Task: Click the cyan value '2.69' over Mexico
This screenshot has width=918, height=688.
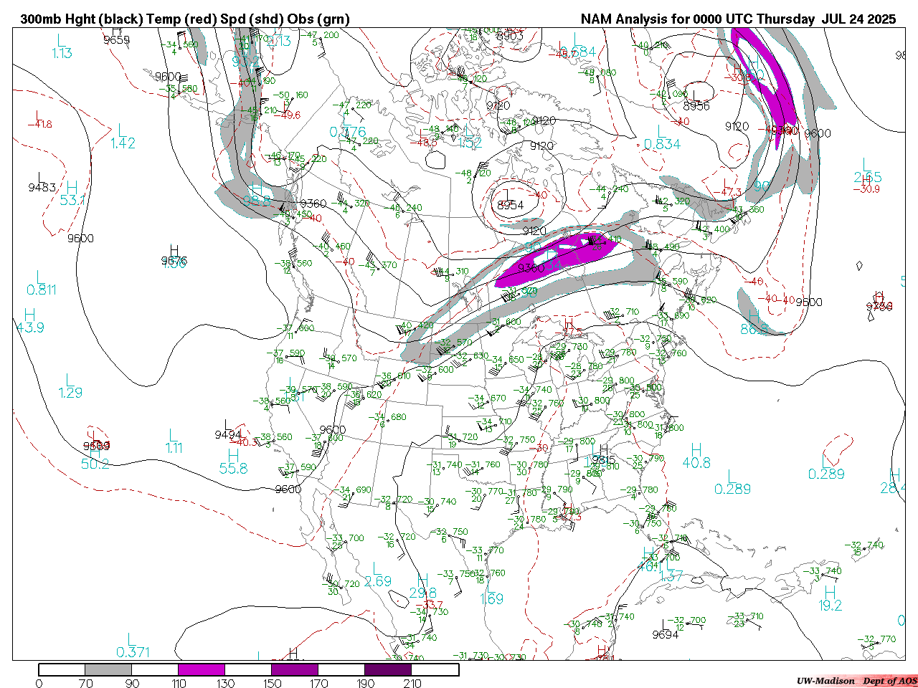Action: click(x=378, y=581)
